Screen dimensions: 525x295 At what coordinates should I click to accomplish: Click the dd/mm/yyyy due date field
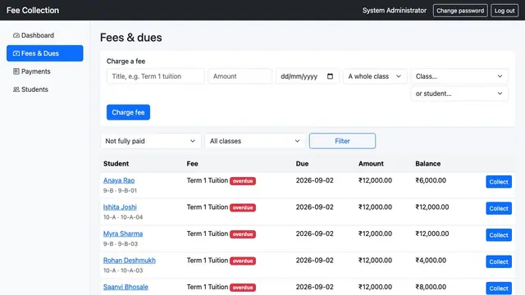pos(308,76)
